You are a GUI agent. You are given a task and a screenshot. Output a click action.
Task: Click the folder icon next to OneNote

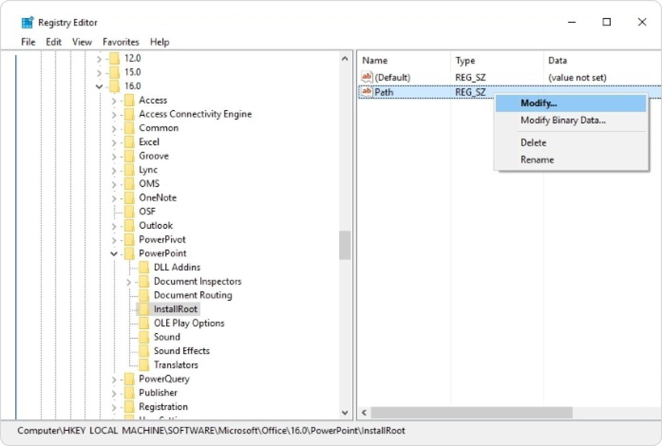[x=129, y=198]
